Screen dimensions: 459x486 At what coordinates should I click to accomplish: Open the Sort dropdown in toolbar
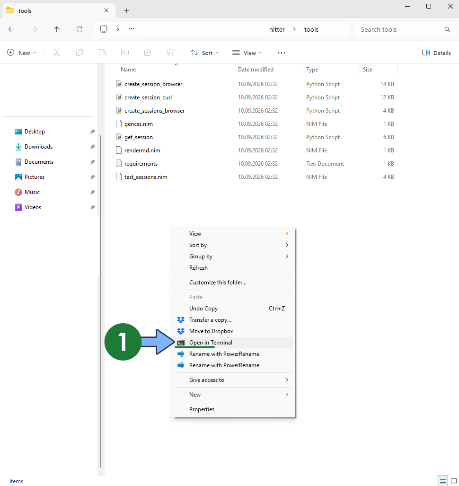click(204, 53)
